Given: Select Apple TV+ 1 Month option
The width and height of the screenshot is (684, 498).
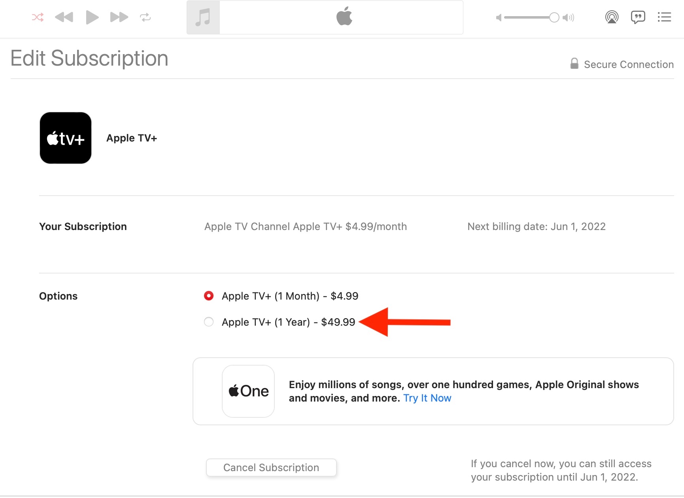Looking at the screenshot, I should (x=209, y=296).
